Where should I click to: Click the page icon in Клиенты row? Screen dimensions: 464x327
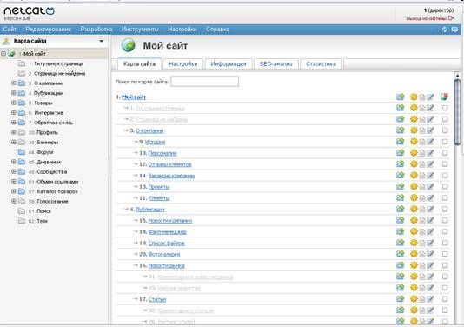pos(422,198)
